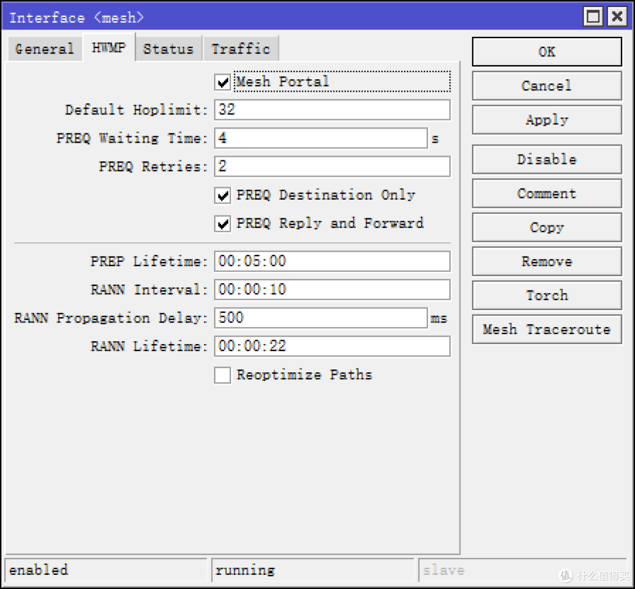Uncheck PREQ Destination Only
Image resolution: width=635 pixels, height=589 pixels.
coord(222,196)
